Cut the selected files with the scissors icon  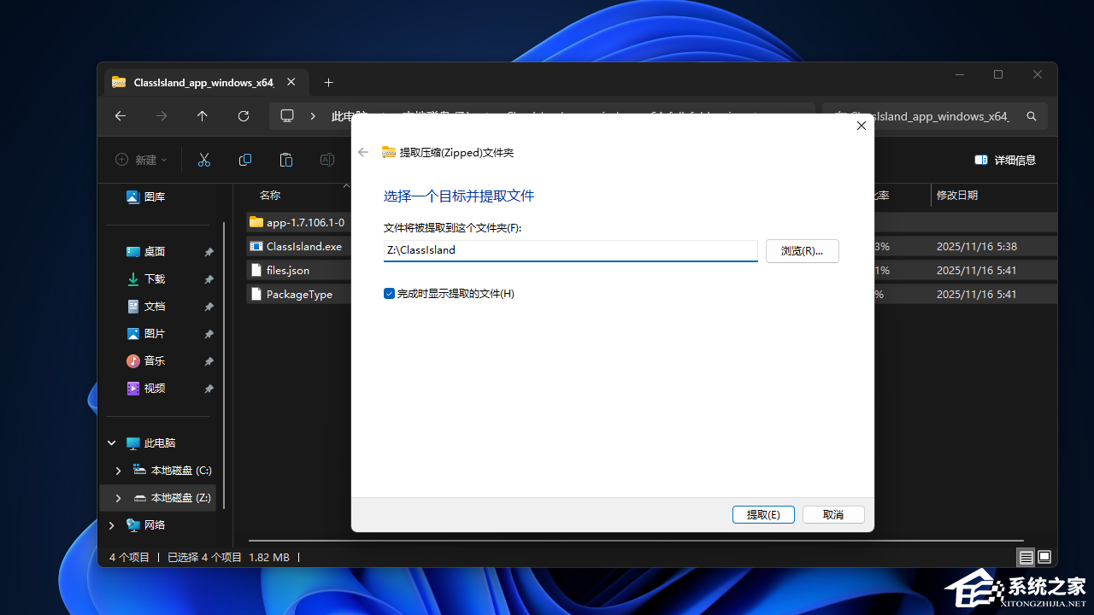click(x=204, y=160)
